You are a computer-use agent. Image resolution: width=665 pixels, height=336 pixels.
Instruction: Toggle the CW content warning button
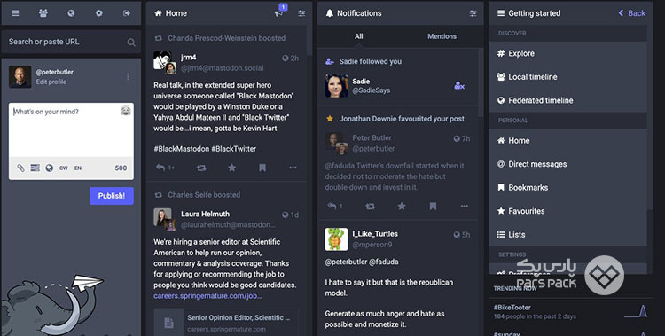[64, 168]
